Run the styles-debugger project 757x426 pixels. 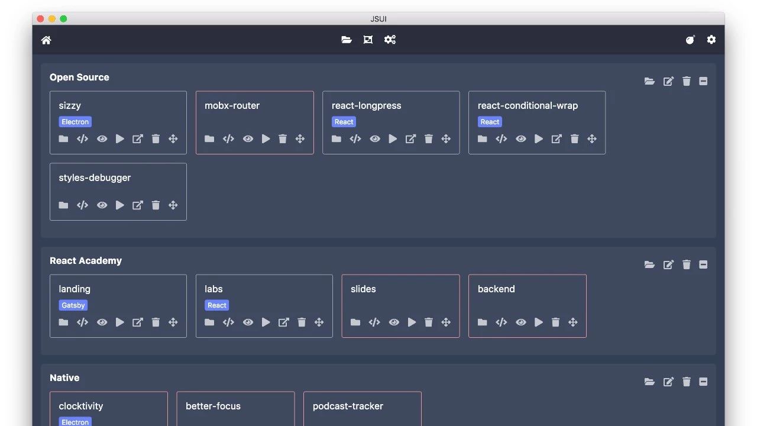(120, 205)
